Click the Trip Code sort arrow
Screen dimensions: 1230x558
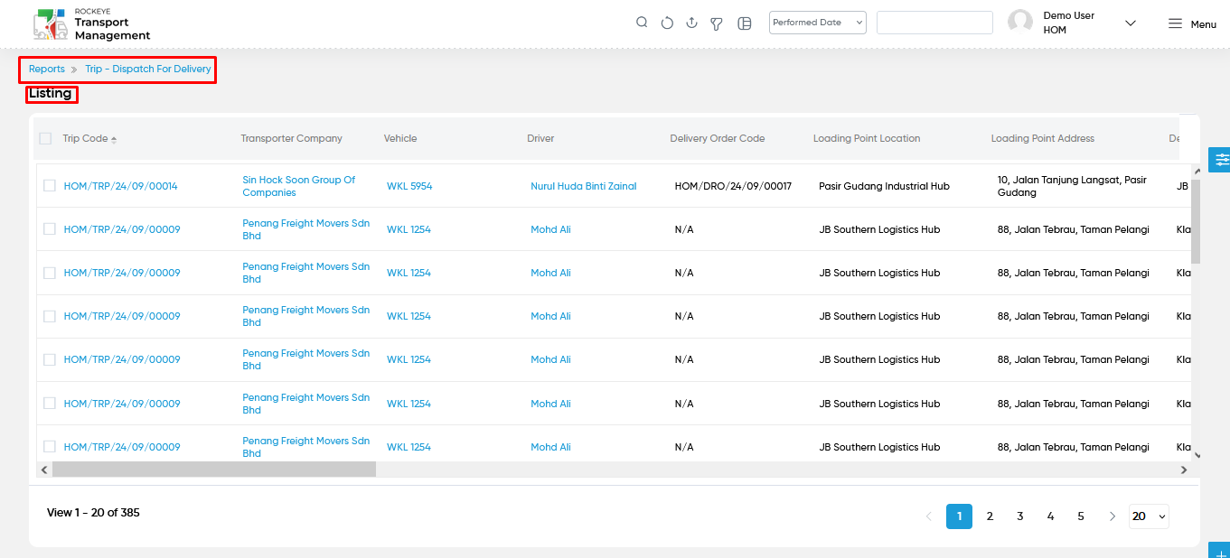[114, 139]
